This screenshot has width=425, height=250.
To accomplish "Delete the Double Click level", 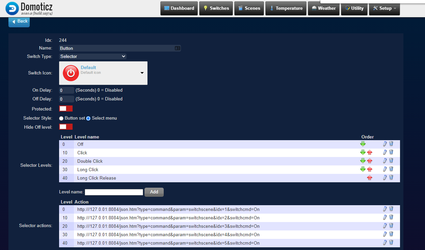I will 391,160.
